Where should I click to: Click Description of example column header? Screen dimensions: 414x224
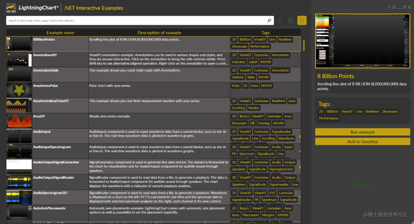[x=159, y=33]
